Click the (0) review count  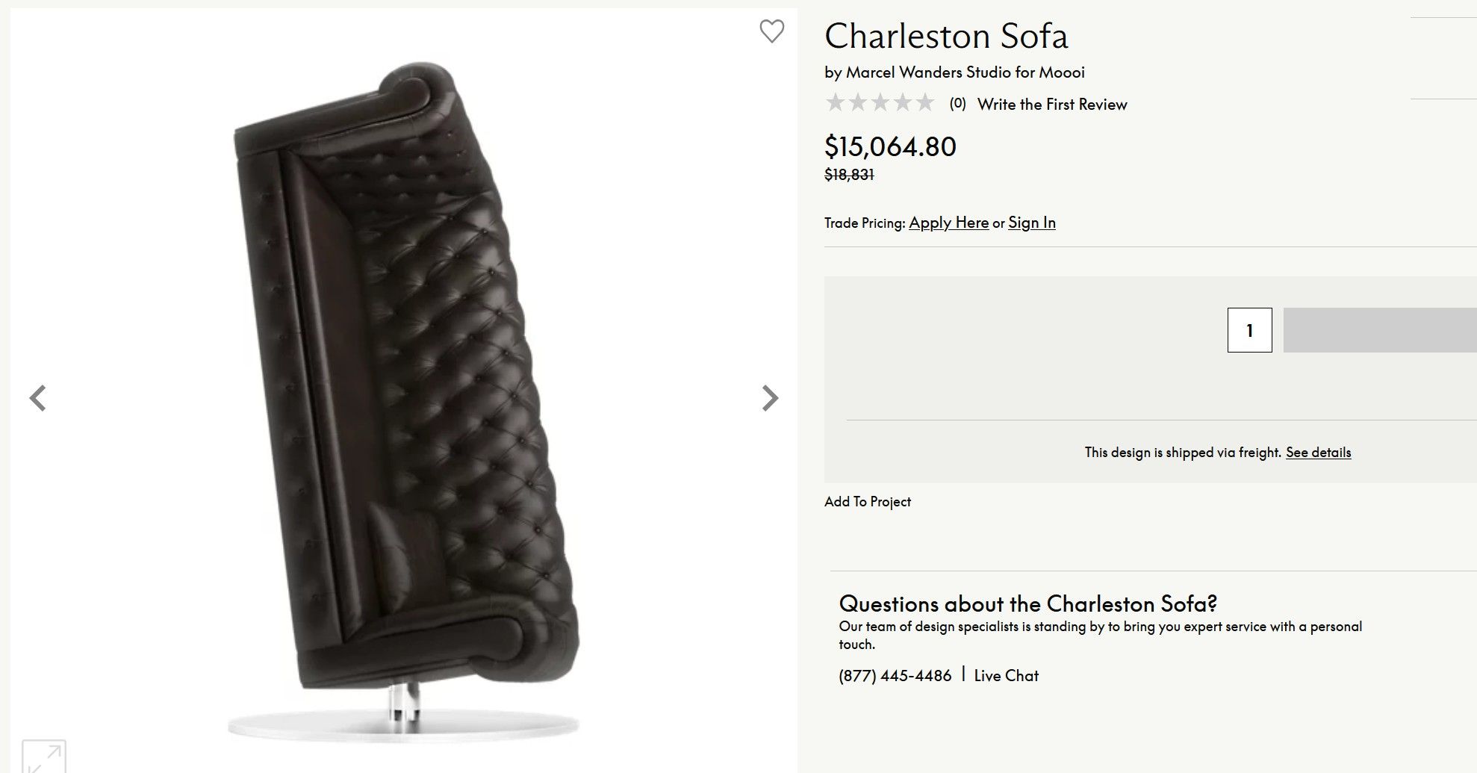coord(957,104)
